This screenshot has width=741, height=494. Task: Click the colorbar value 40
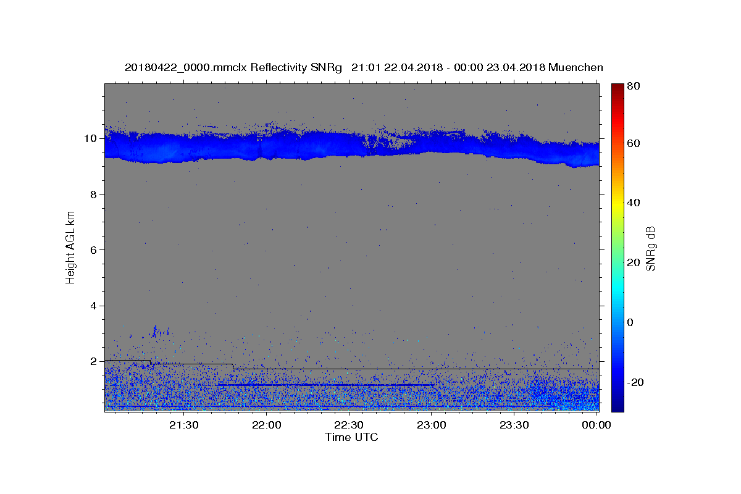635,203
